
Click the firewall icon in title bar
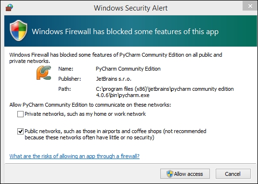click(9, 8)
